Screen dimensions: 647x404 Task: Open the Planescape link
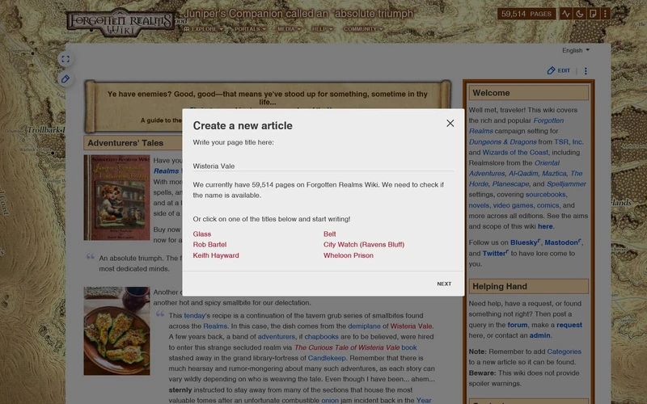510,184
